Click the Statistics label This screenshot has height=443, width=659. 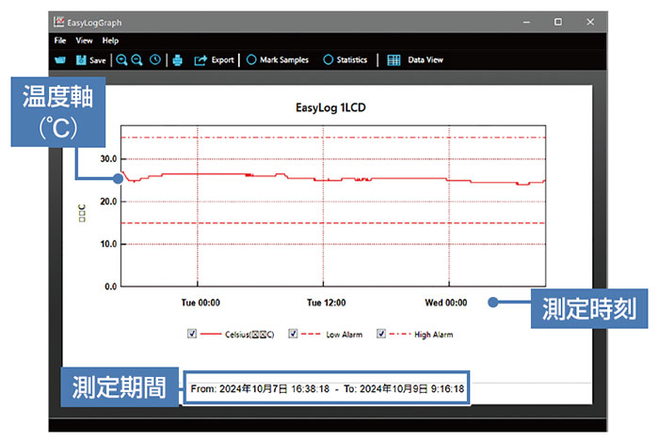(x=352, y=59)
